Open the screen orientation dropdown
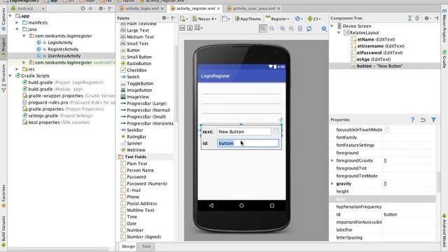The image size is (448, 252). tap(226, 19)
